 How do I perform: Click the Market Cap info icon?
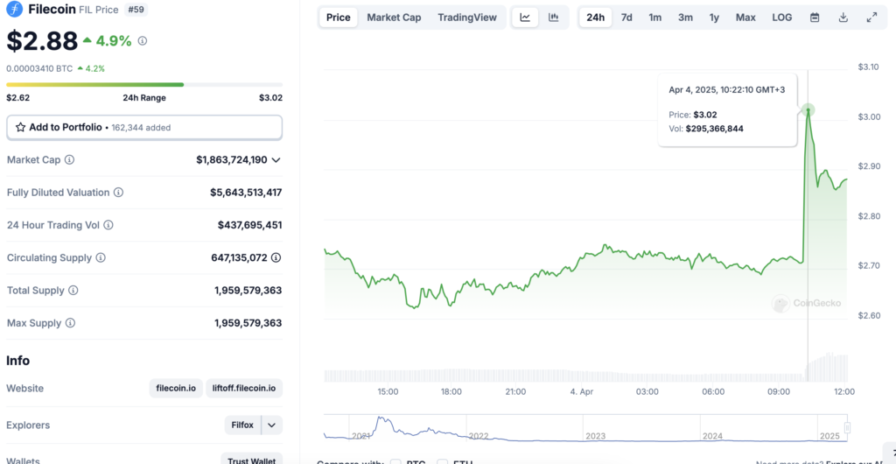tap(69, 160)
